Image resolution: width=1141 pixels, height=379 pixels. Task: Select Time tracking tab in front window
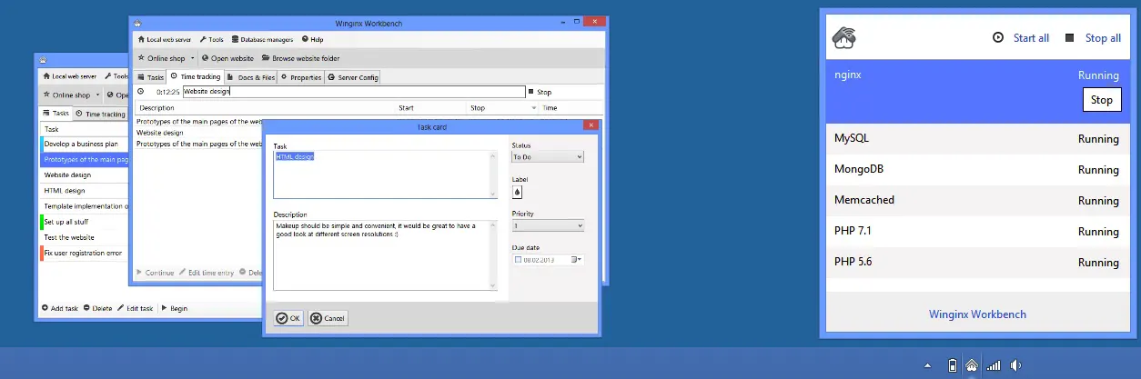tap(196, 78)
